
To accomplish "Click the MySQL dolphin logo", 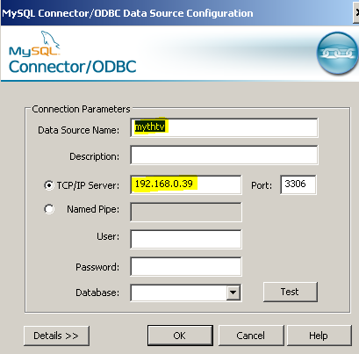I will coord(35,43).
